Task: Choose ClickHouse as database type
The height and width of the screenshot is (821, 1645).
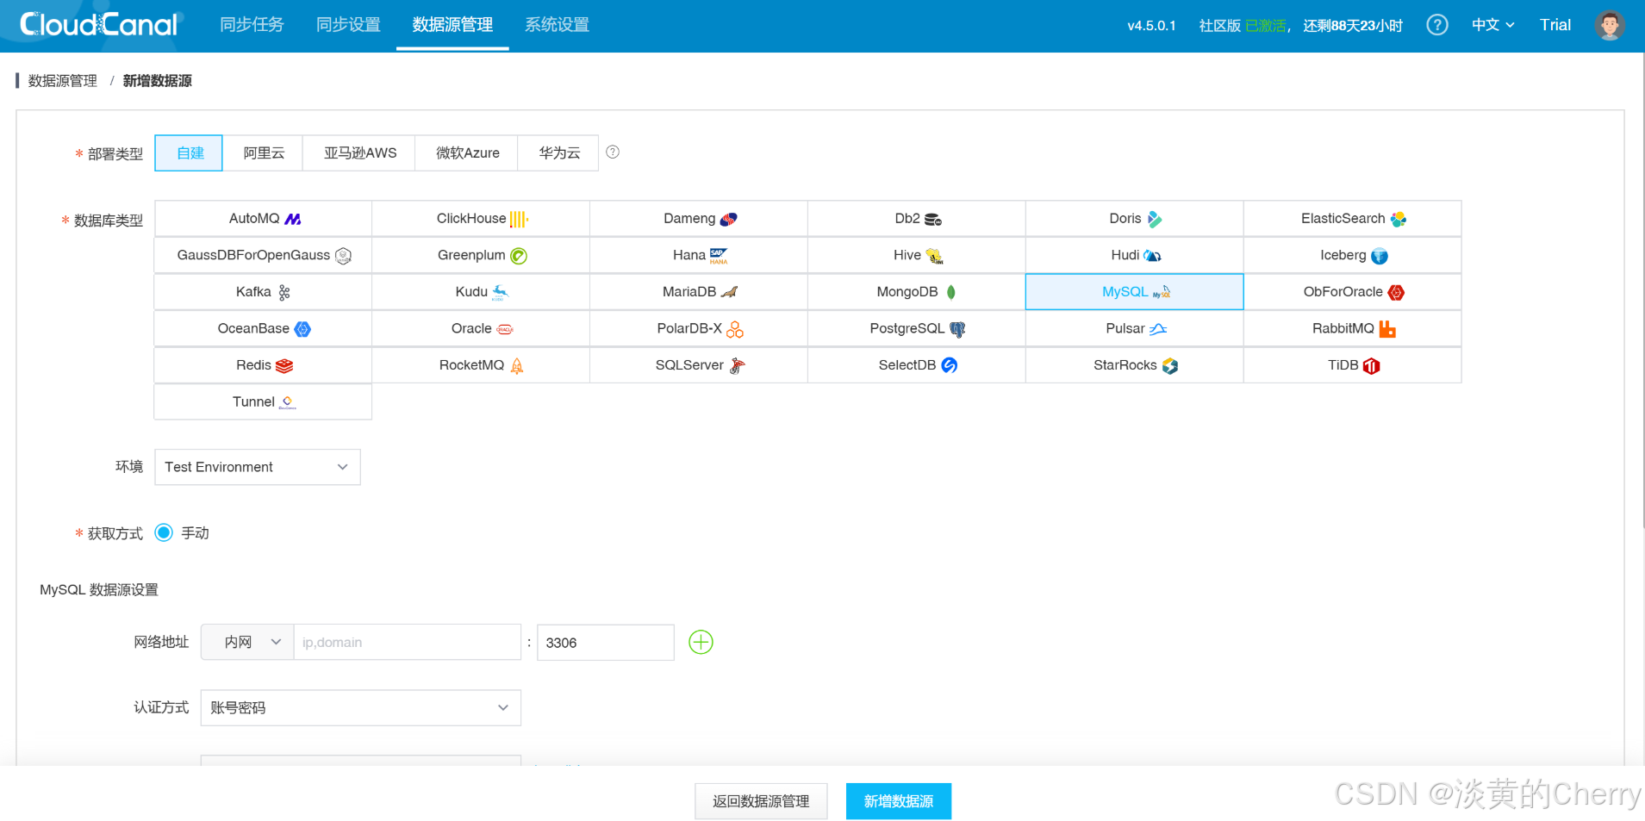Action: (481, 219)
